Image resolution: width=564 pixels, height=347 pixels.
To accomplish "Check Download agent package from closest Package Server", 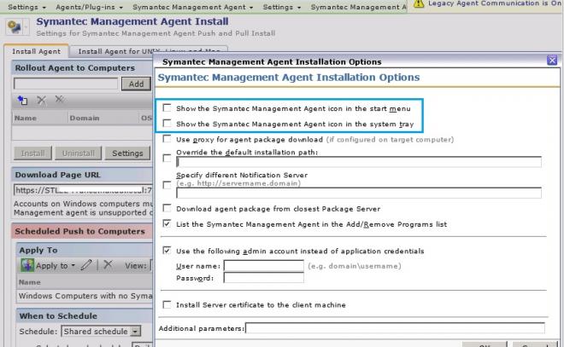I will click(167, 208).
